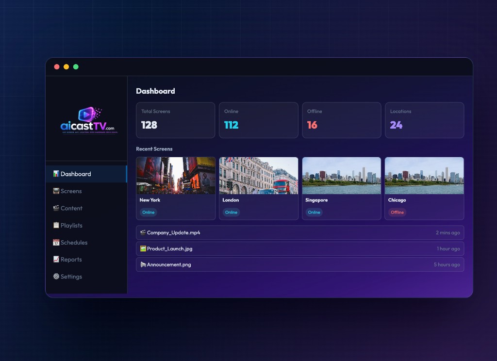Click the Online badge on London
The image size is (497, 361).
[231, 213]
